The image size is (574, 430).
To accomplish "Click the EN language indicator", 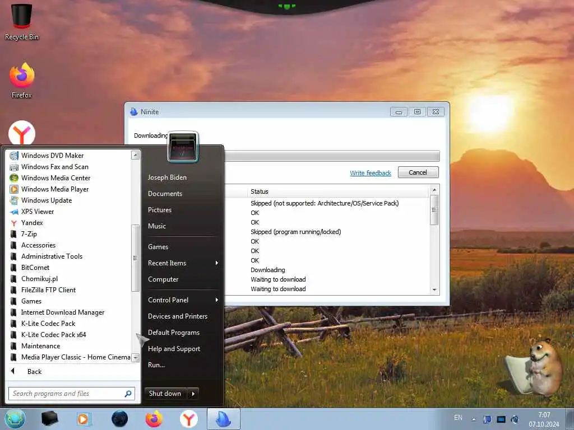I will tap(458, 418).
